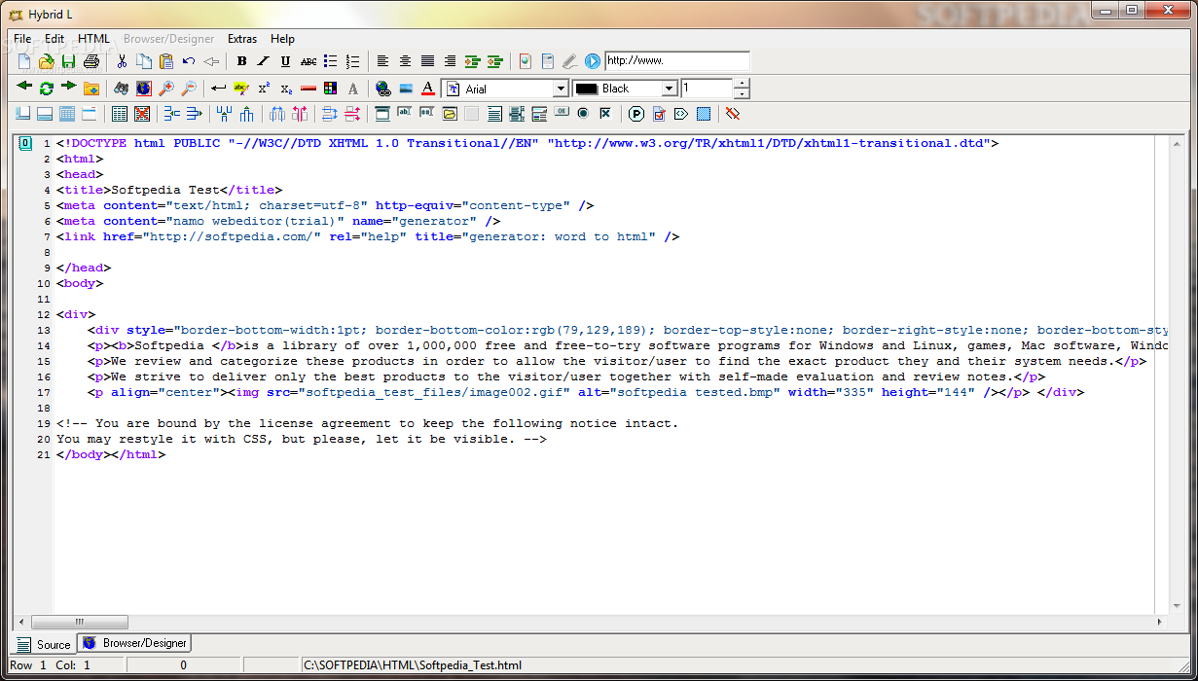Apply strikethrough with the ABC icon
1198x681 pixels.
point(308,61)
